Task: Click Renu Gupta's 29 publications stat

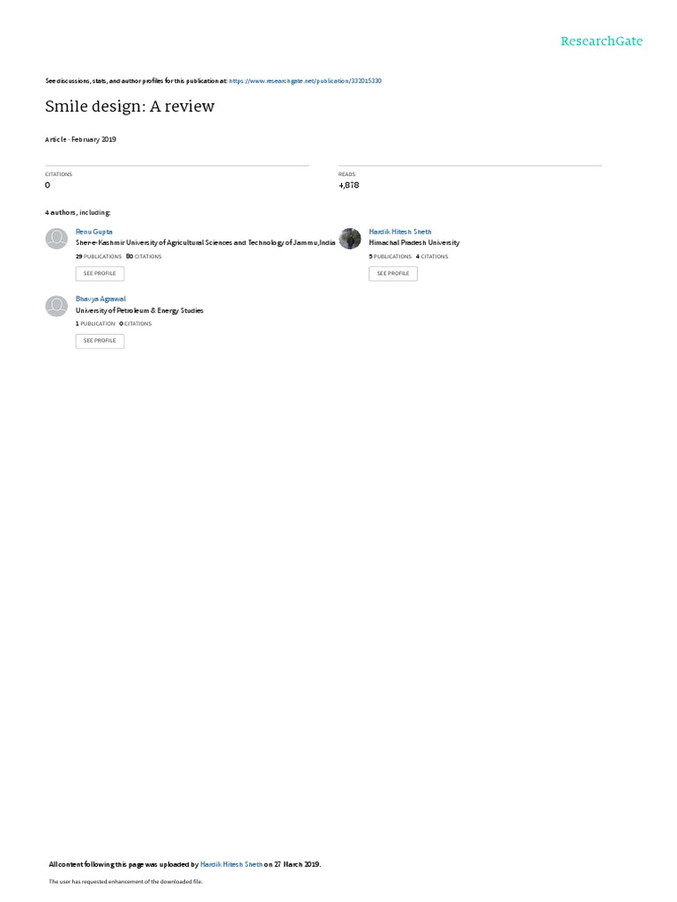Action: (x=99, y=256)
